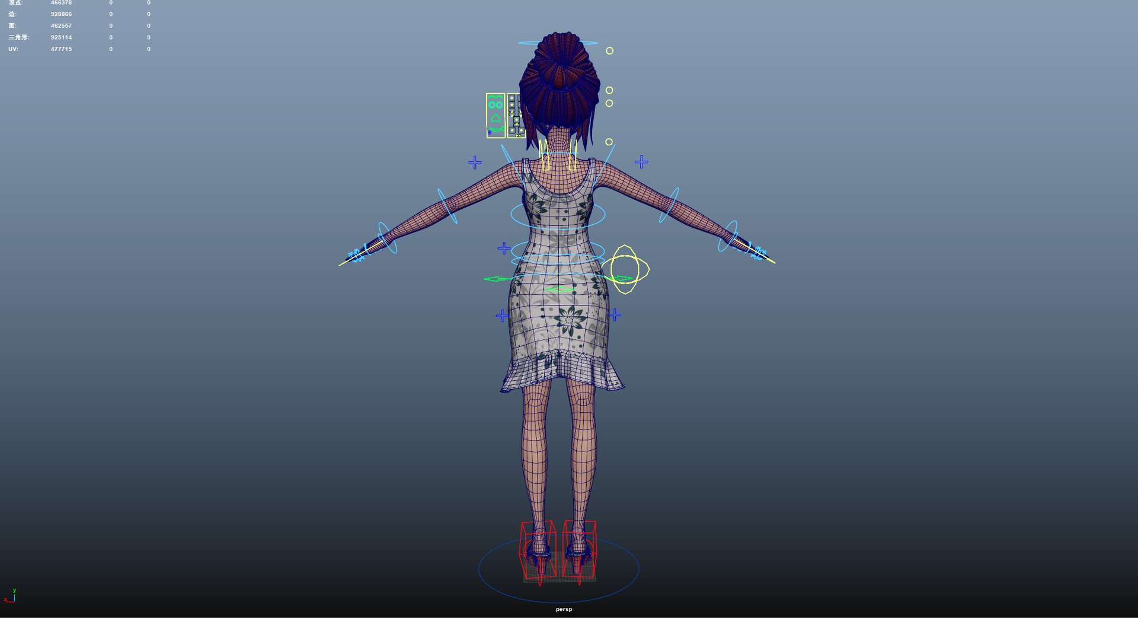This screenshot has height=618, width=1138.
Task: Select the green arrow control left of the waist
Action: [x=497, y=279]
